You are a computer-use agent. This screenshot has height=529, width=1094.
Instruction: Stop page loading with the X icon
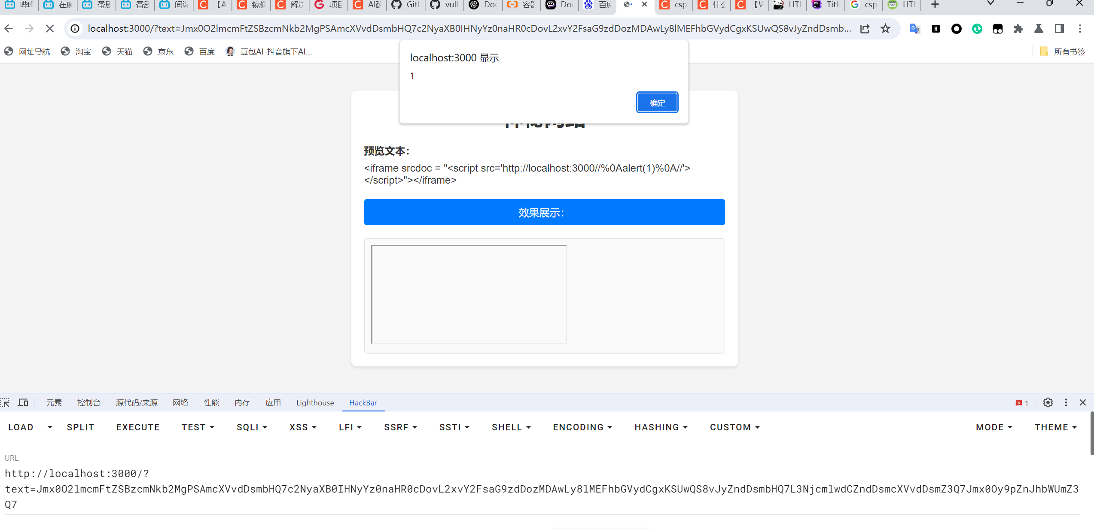point(50,29)
